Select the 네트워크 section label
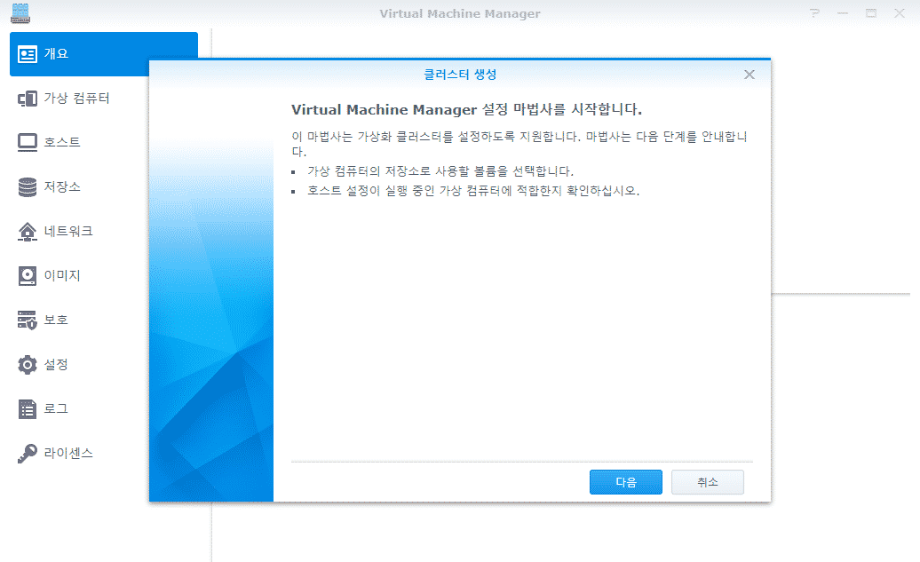 coord(68,232)
